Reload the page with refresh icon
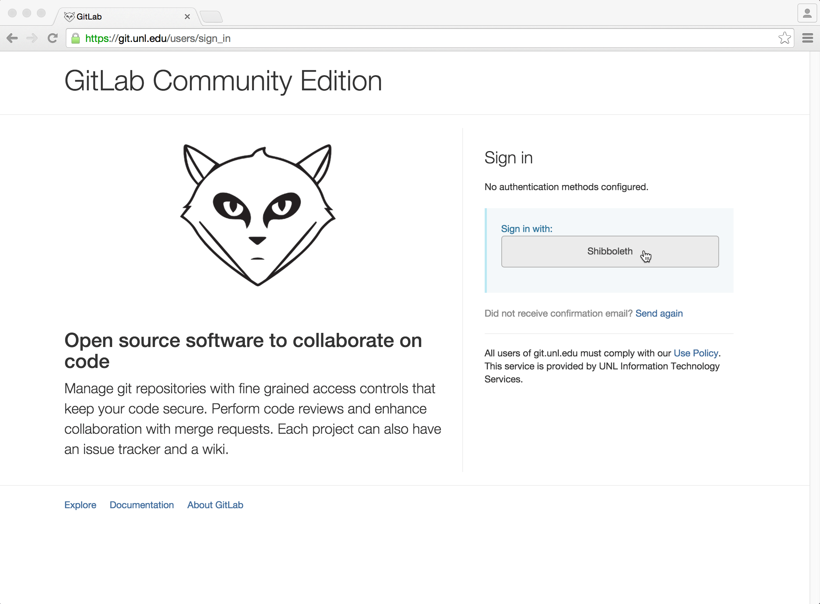The image size is (820, 604). click(53, 38)
